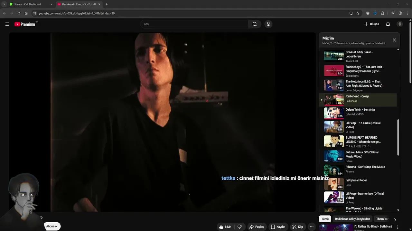Viewport: 412px width, 231px height.
Task: Open the YouTube hamburger guide menu
Action: [x=7, y=24]
